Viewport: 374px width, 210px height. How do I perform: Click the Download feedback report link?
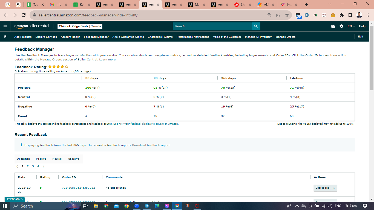coord(151,145)
